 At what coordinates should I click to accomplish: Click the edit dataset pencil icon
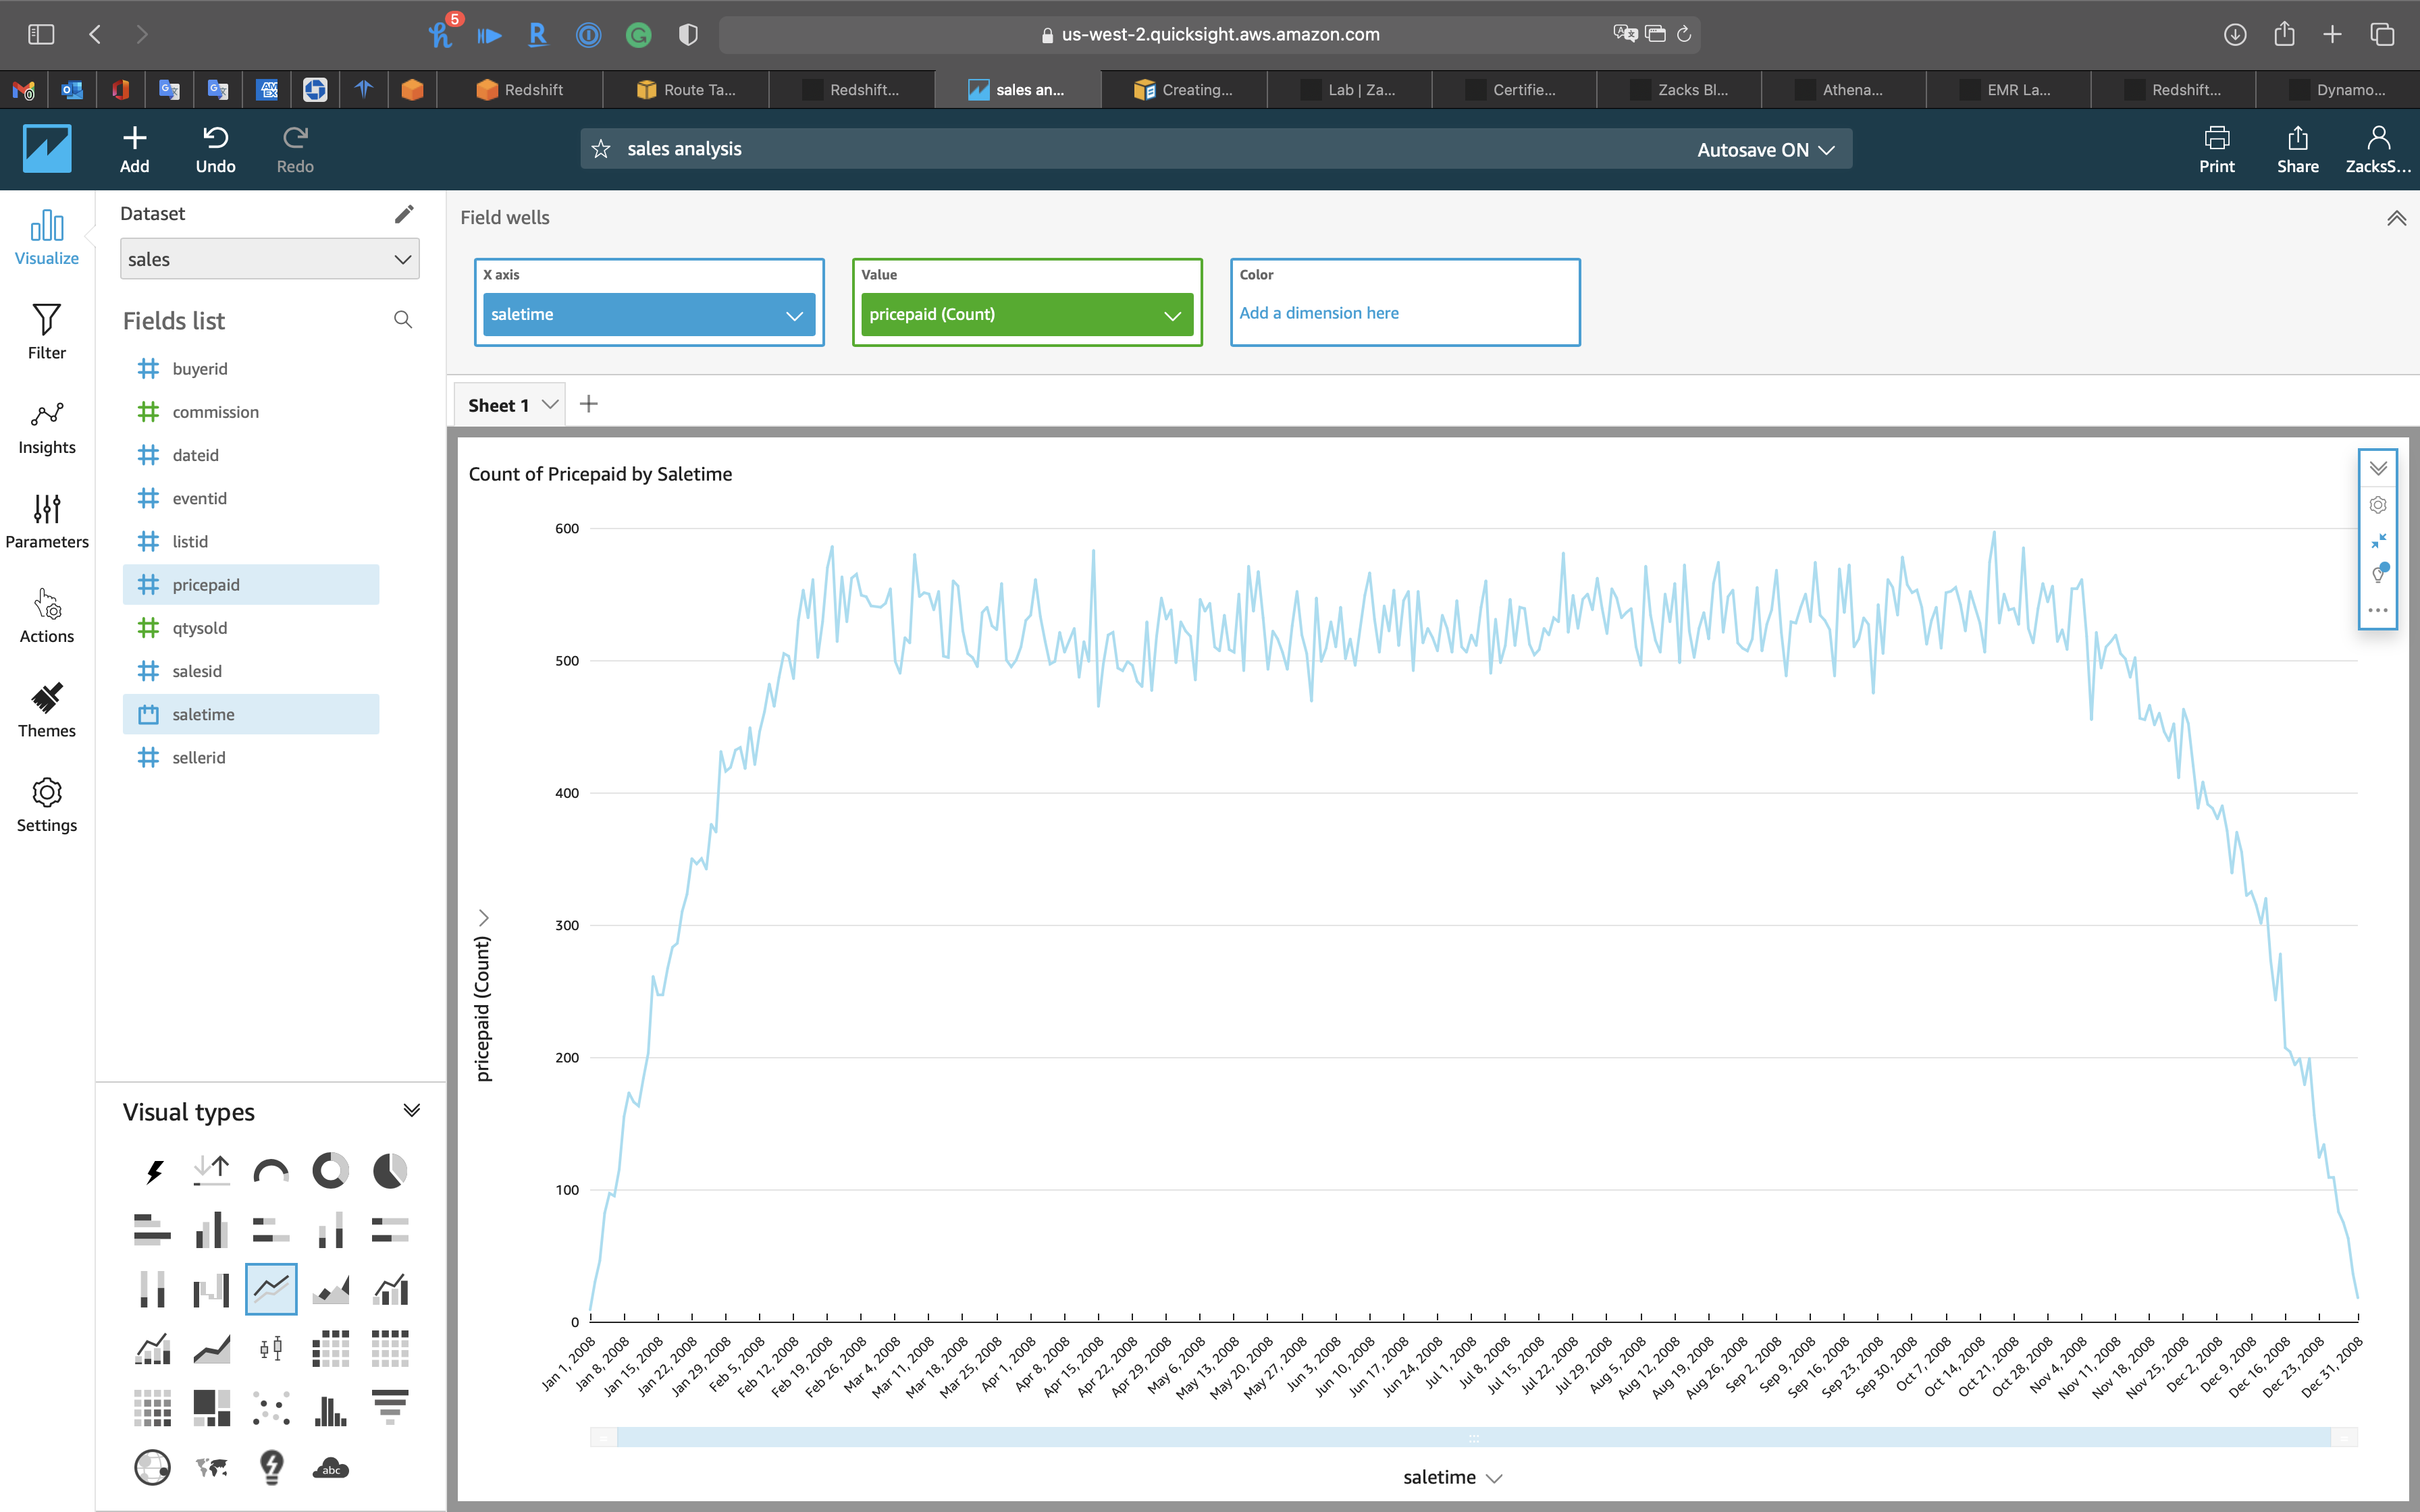point(404,214)
